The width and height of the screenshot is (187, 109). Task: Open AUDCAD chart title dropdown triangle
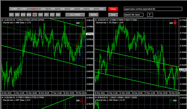pyautogui.click(x=3, y=20)
